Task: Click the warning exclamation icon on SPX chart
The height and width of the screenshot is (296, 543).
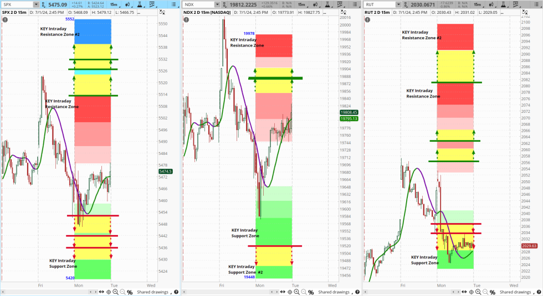Action: tap(5, 19)
